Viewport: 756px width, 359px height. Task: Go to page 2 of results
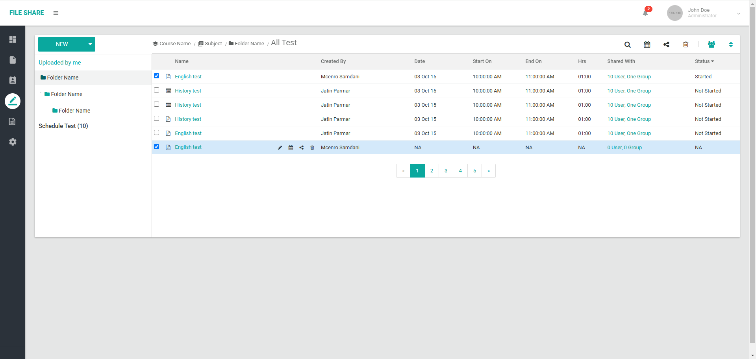(x=432, y=171)
